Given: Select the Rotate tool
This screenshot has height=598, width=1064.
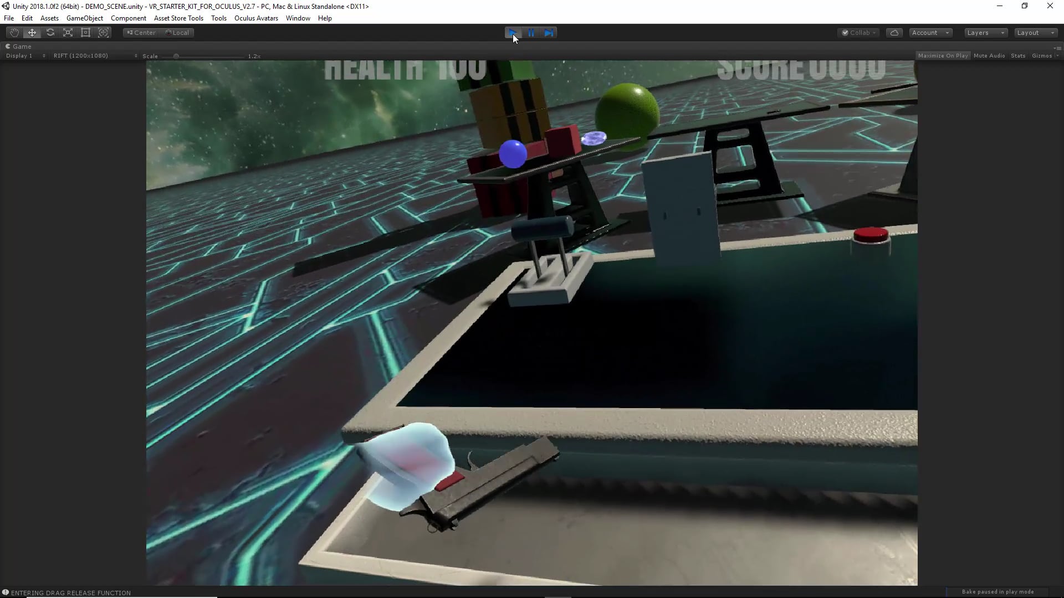Looking at the screenshot, I should pyautogui.click(x=50, y=32).
